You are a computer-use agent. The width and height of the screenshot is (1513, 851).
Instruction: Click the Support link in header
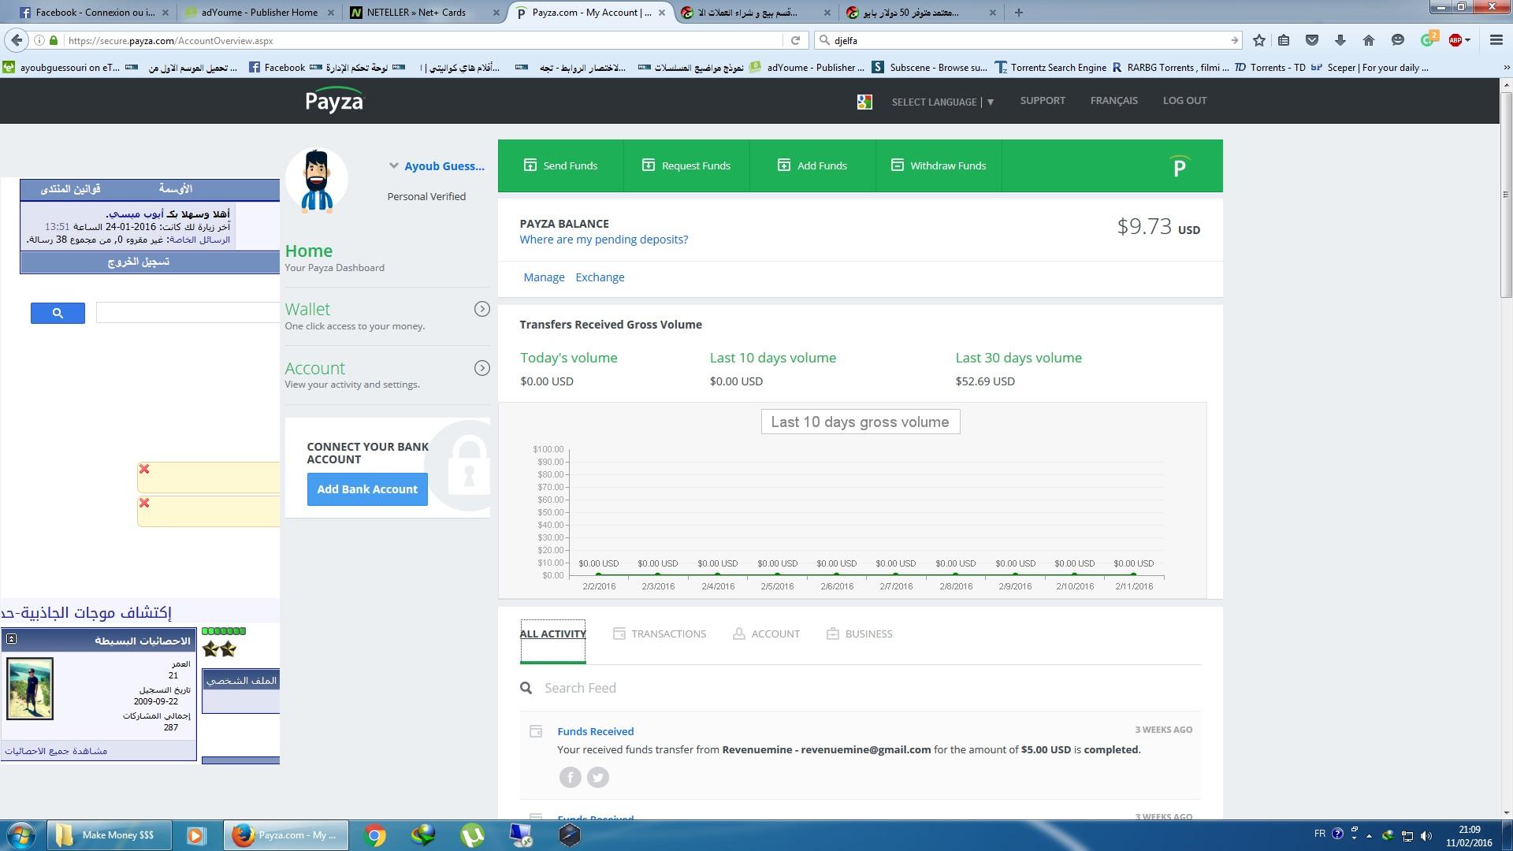pos(1043,100)
